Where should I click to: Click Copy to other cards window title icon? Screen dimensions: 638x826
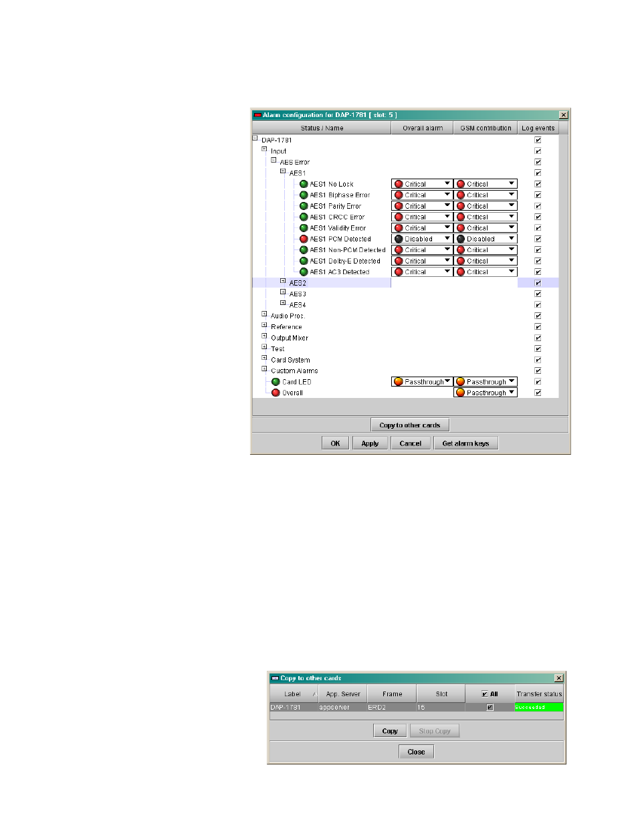tap(275, 678)
